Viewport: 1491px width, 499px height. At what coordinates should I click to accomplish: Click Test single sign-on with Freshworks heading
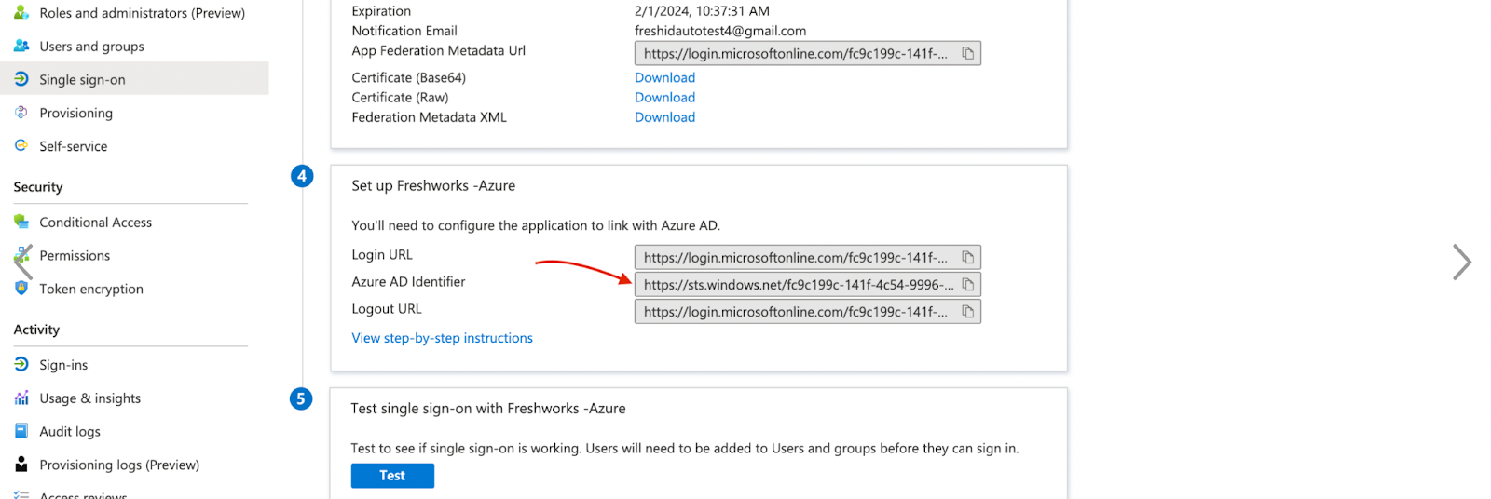coord(488,409)
